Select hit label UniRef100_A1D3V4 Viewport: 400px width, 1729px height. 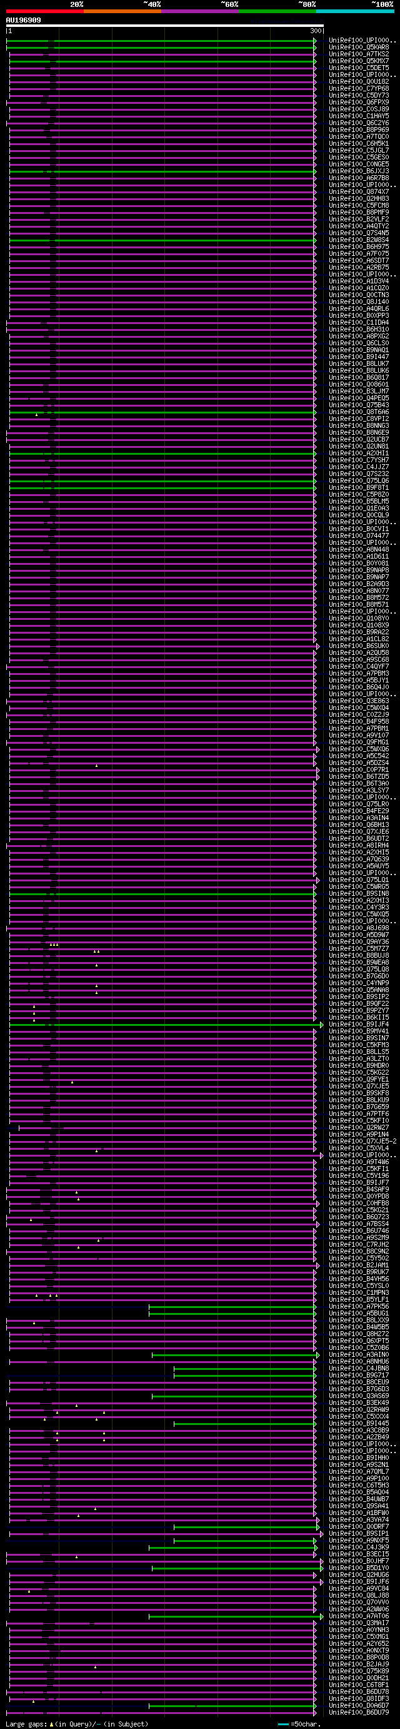359,281
